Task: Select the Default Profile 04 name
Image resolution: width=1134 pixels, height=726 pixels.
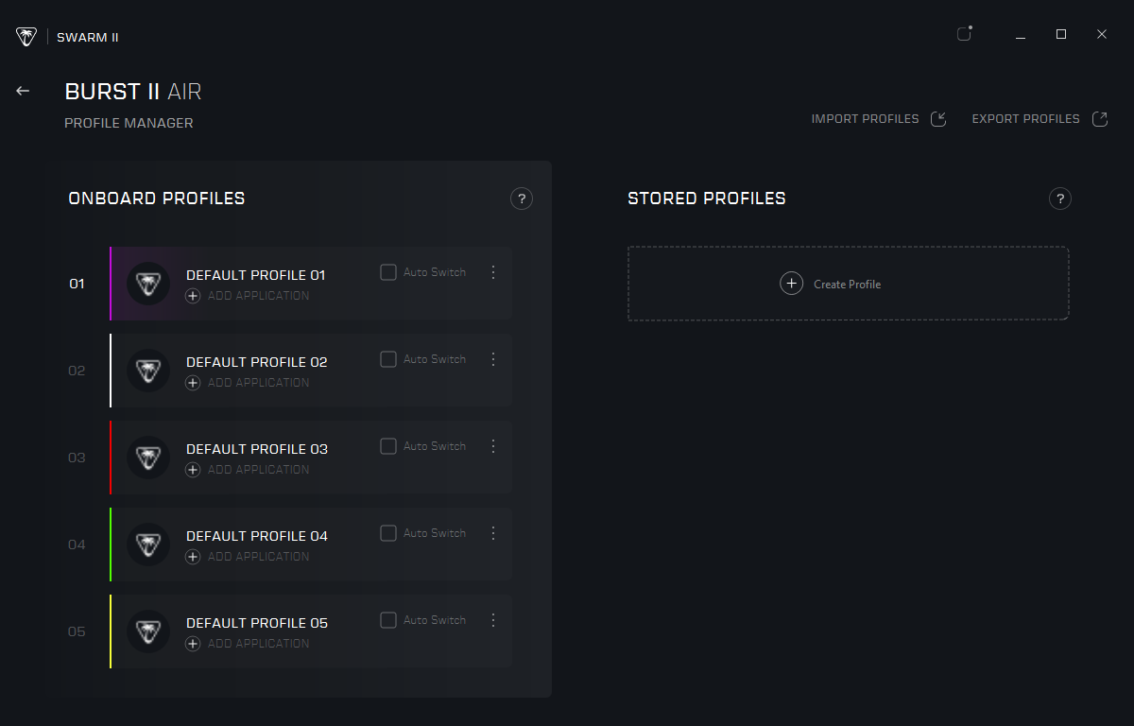Action: [257, 536]
